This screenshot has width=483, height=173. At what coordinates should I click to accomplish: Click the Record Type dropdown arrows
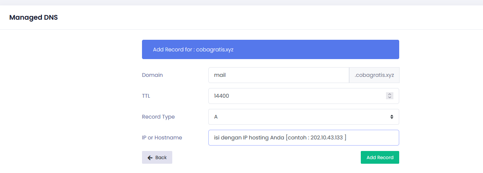[391, 117]
